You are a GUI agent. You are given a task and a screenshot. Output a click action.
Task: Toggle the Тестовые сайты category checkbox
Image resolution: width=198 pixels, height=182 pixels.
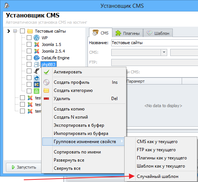click(x=22, y=31)
